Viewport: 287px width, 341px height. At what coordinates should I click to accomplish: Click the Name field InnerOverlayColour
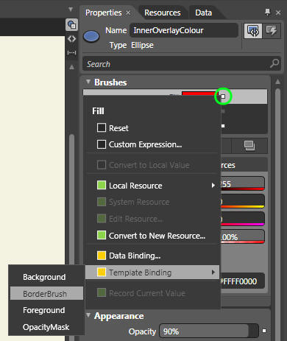point(184,30)
